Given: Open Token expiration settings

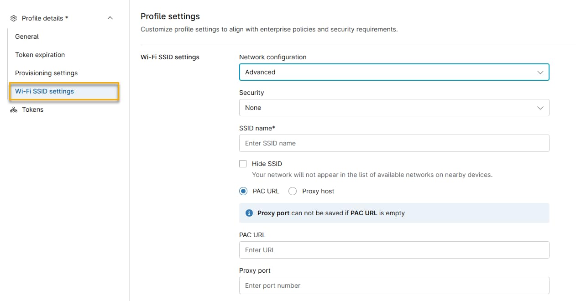Looking at the screenshot, I should (x=40, y=55).
